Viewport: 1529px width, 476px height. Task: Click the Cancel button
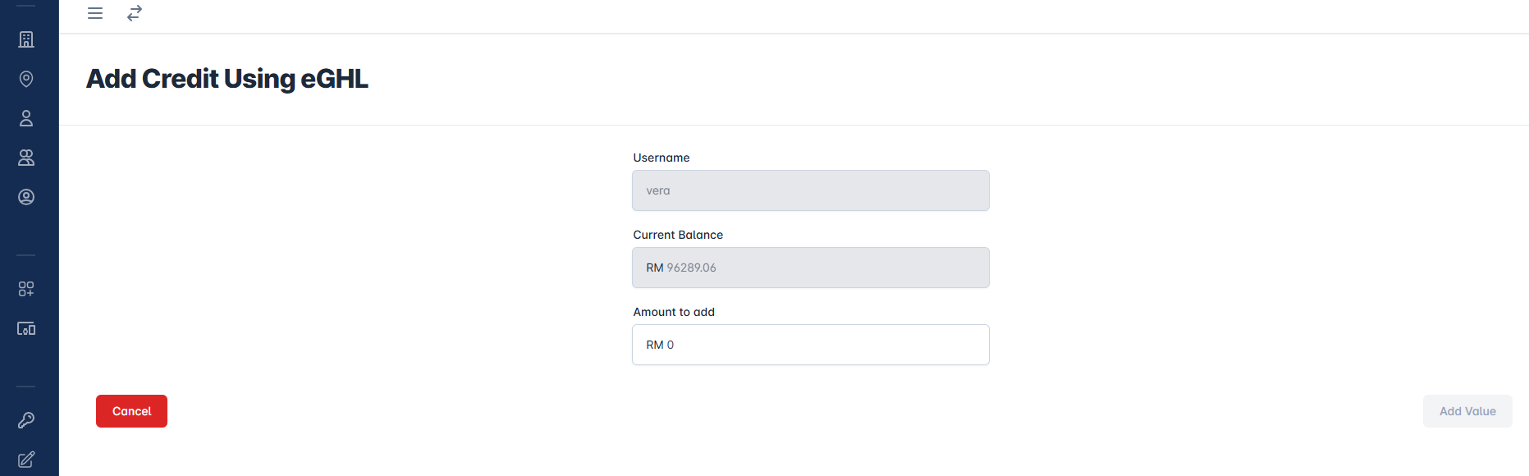pyautogui.click(x=131, y=411)
